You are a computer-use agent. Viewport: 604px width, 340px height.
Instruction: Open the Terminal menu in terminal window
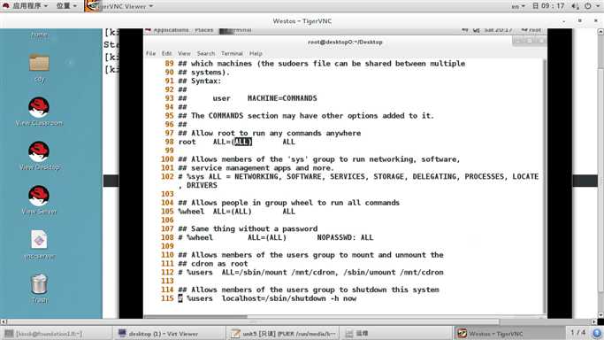232,54
